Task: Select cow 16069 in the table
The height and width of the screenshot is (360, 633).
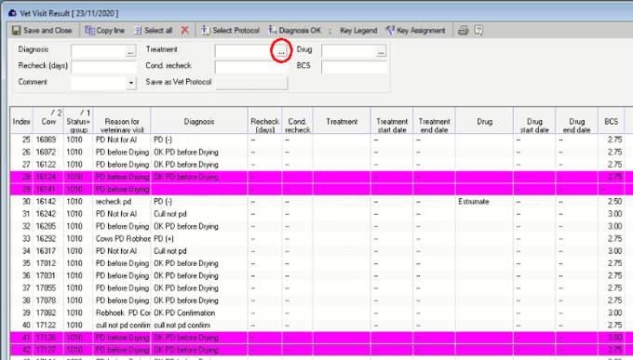Action: pos(46,140)
